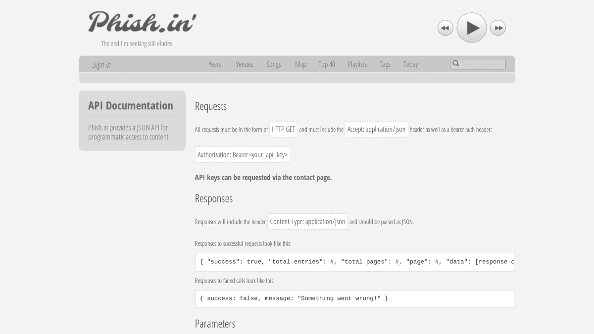Viewport: 594px width, 334px height.
Task: Browse the Playlists section
Action: (357, 64)
